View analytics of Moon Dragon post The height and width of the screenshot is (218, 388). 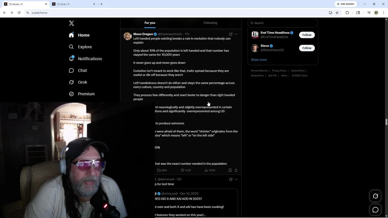[x=210, y=170]
